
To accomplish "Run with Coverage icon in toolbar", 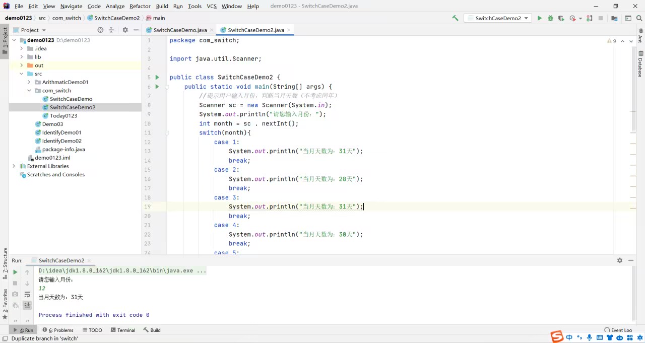I will click(561, 18).
